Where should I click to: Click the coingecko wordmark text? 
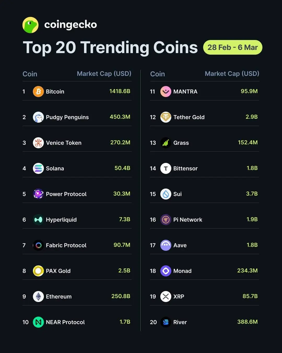coord(70,25)
